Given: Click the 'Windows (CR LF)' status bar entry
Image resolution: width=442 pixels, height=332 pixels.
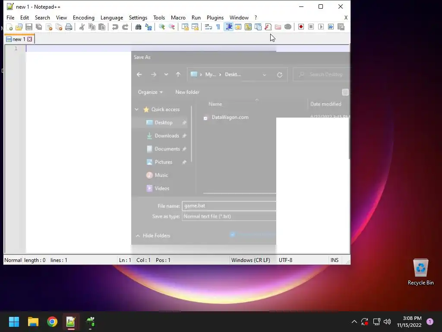Looking at the screenshot, I should click(x=251, y=260).
